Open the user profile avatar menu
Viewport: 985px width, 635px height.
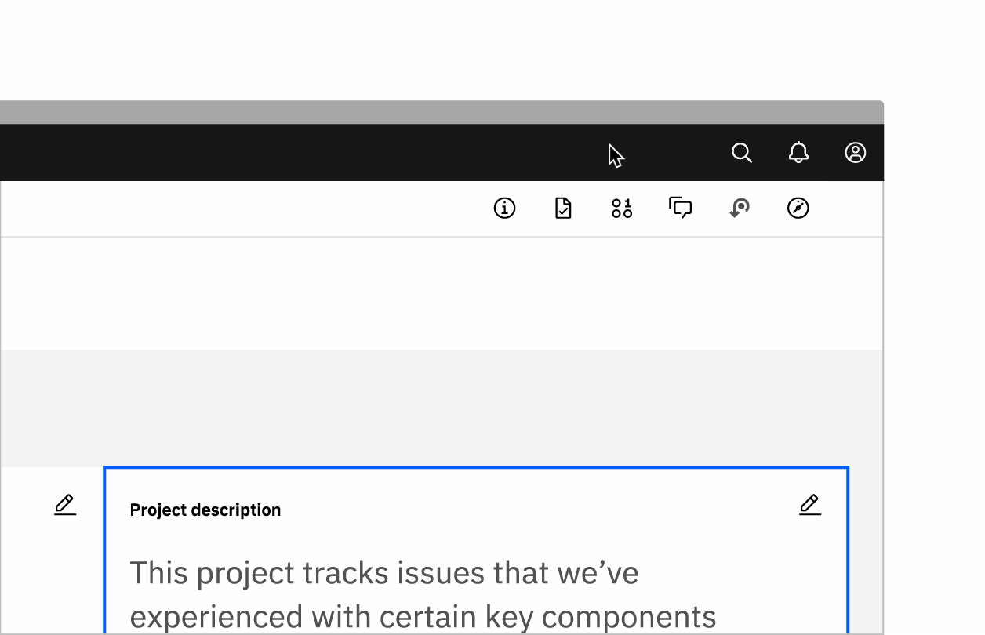(855, 153)
